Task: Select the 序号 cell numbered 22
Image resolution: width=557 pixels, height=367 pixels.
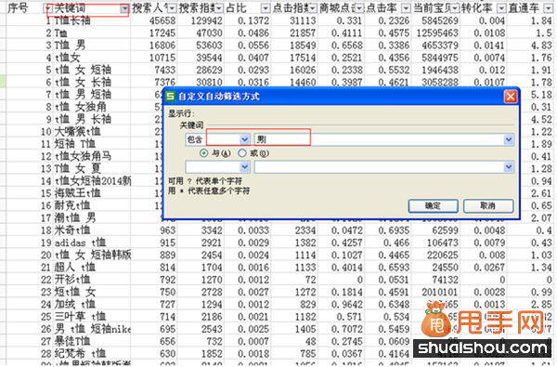Action: tap(46, 280)
